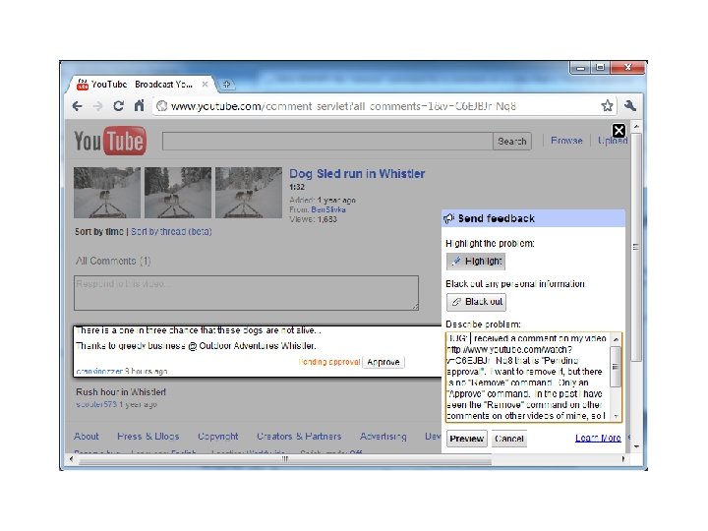Viewport: 708px width, 531px height.
Task: Click the browser forward arrow
Action: (x=97, y=106)
